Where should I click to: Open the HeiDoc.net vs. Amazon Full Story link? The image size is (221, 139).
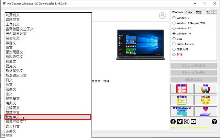point(189,128)
